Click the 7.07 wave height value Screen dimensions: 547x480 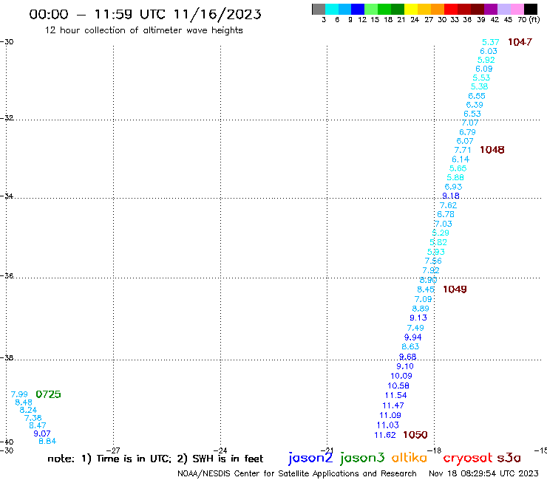tap(470, 123)
